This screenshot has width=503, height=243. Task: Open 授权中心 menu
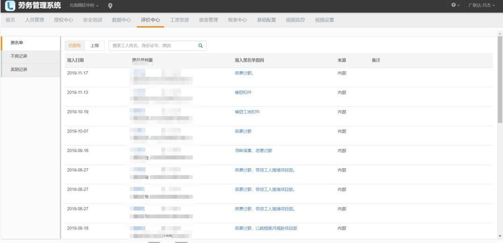tap(64, 20)
